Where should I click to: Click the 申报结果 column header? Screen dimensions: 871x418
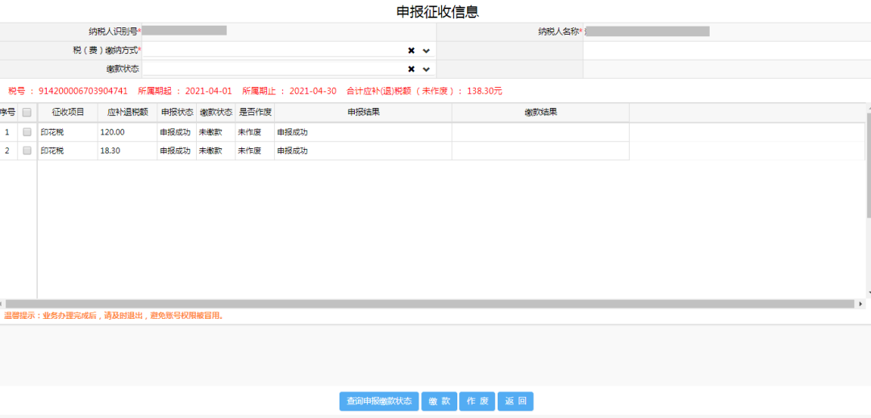pos(363,112)
